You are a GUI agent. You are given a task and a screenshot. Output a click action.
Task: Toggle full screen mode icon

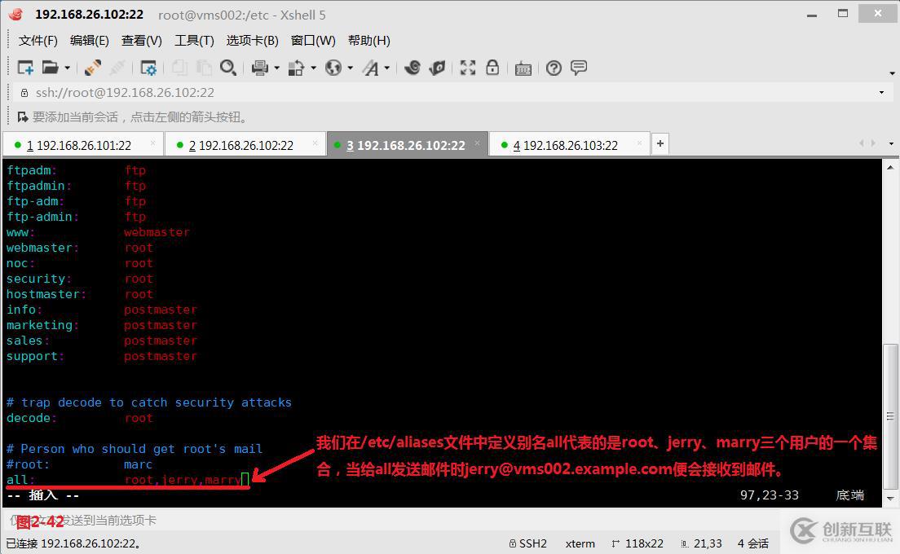click(468, 68)
